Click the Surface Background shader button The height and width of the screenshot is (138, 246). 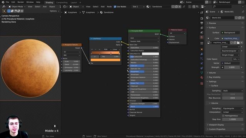tap(231, 33)
